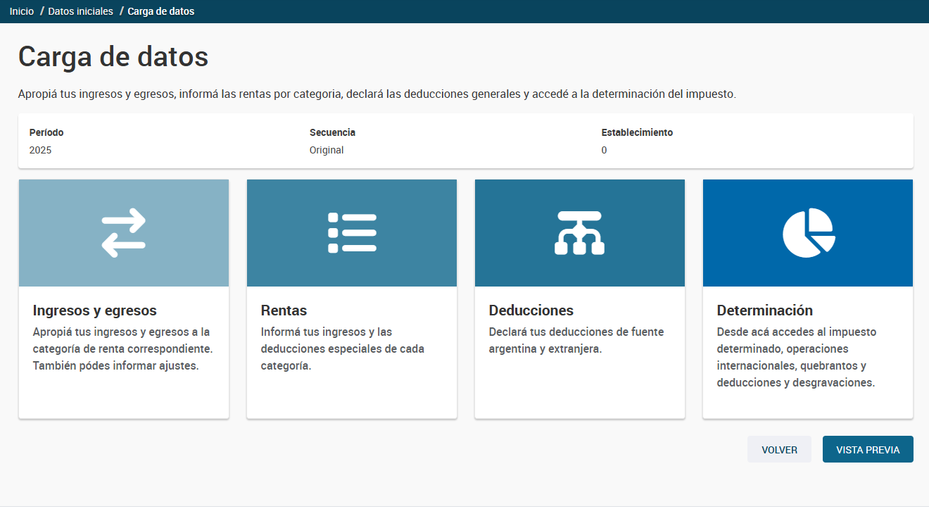Viewport: 929px width, 509px height.
Task: Click the swap arrows icon for Ingresos y egresos
Action: point(124,233)
